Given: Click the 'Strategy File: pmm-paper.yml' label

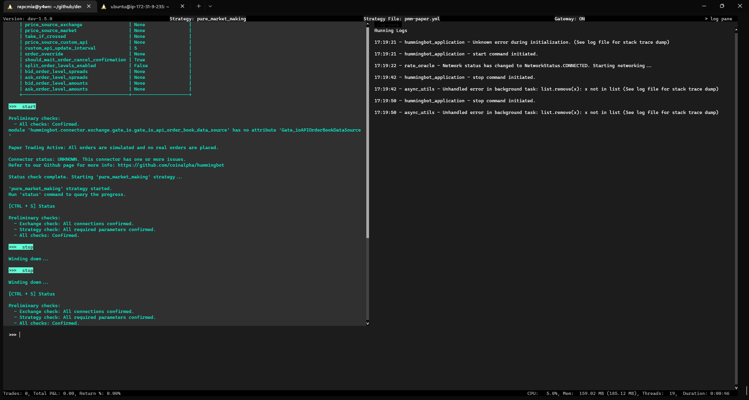Looking at the screenshot, I should pos(401,18).
